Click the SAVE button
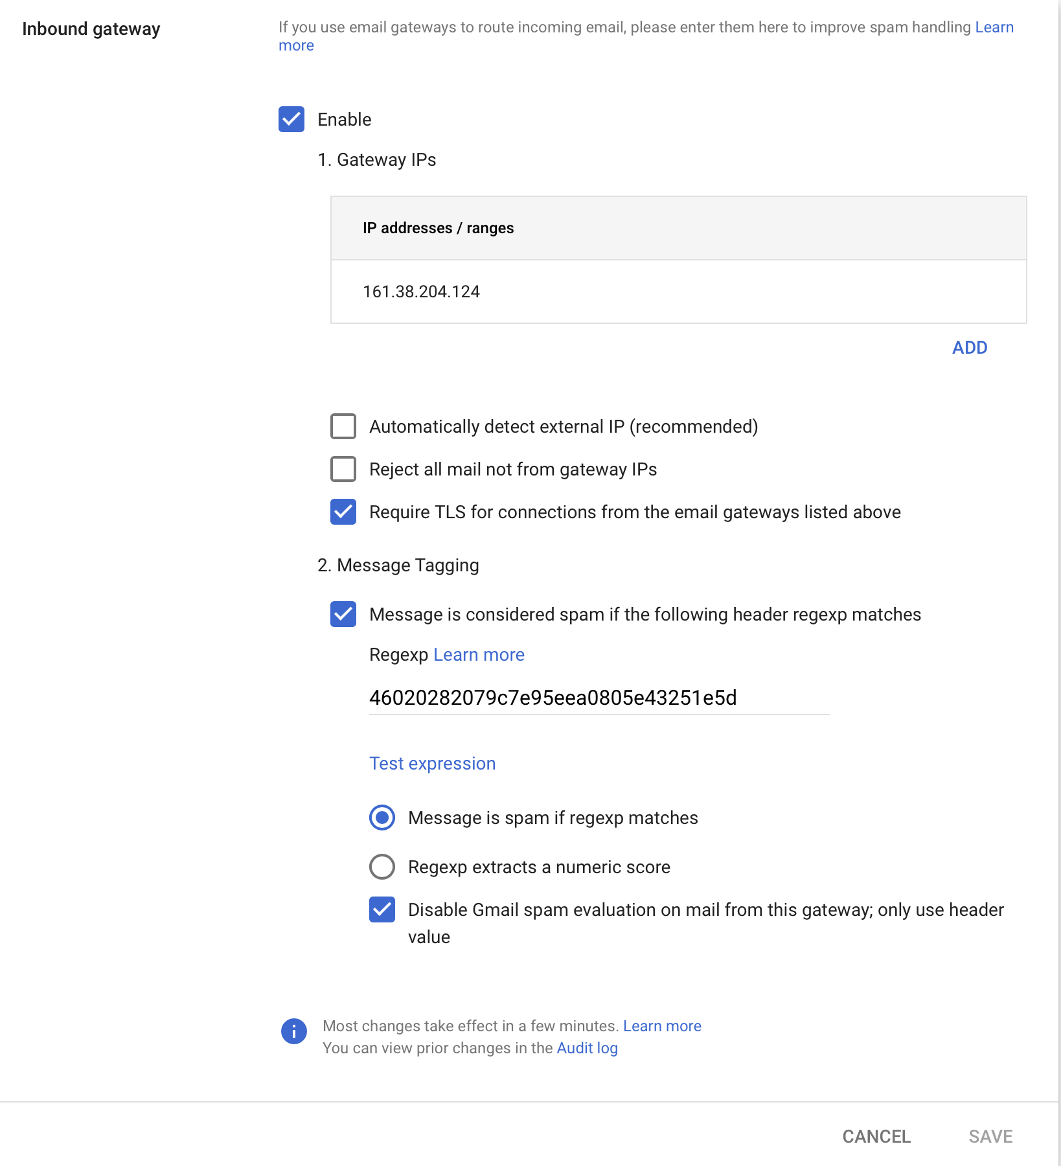Image resolution: width=1061 pixels, height=1166 pixels. [x=990, y=1136]
